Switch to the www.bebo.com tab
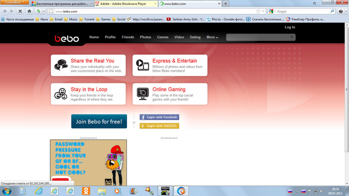Screen dimensions: 349x196 pyautogui.click(x=189, y=3)
